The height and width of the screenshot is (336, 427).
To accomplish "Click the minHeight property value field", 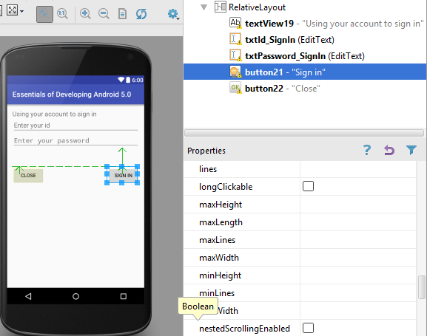I will point(358,275).
